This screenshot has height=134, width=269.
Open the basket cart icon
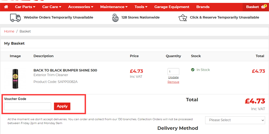[x=263, y=7]
